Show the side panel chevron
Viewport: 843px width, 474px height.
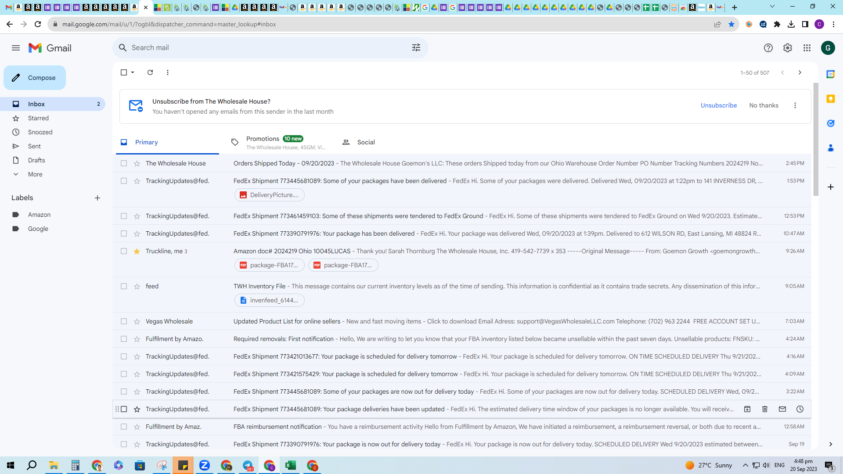click(831, 444)
